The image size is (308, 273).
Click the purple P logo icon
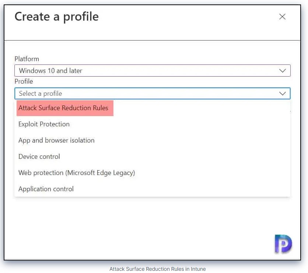283,244
